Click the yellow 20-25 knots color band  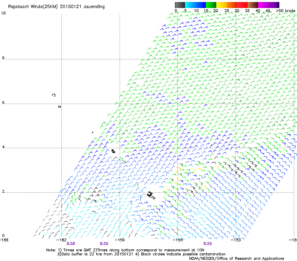point(222,5)
